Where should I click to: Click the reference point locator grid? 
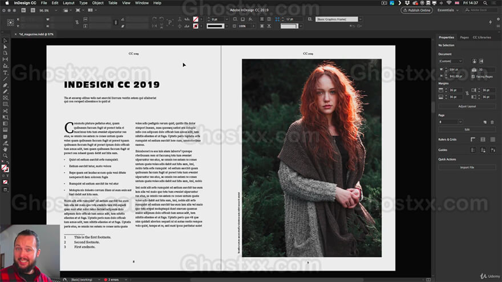10,22
